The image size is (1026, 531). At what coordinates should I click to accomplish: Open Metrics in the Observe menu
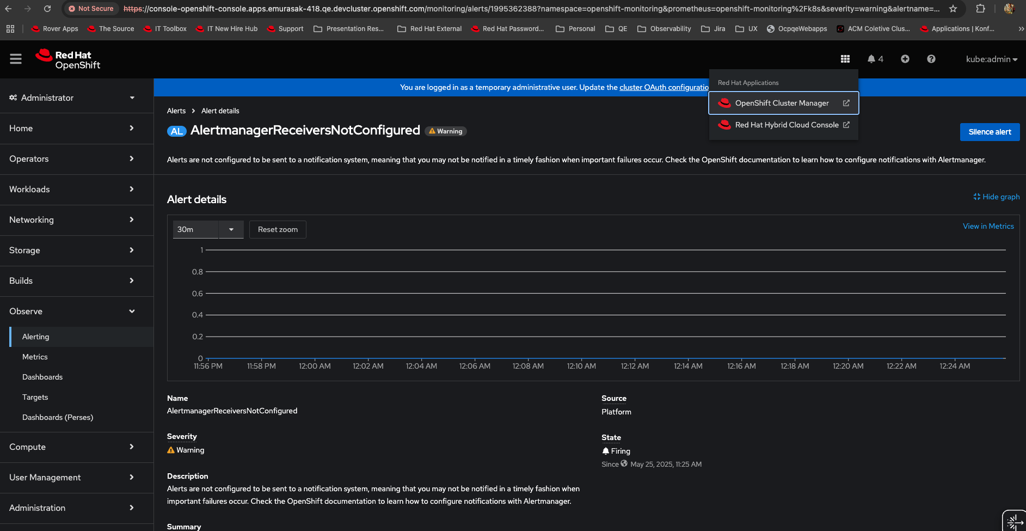[35, 357]
